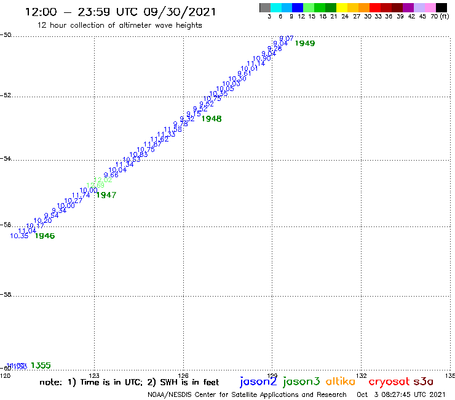Click the 132 longitude axis label
455x400 pixels.
tap(362, 376)
